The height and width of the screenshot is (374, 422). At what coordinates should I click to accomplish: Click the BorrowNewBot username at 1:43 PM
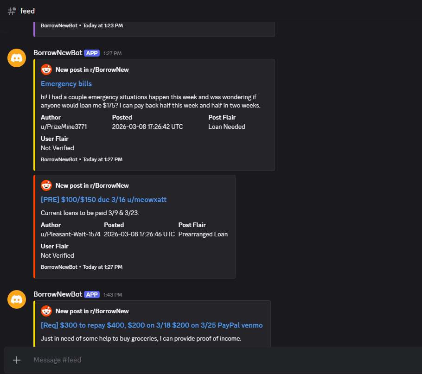(58, 295)
